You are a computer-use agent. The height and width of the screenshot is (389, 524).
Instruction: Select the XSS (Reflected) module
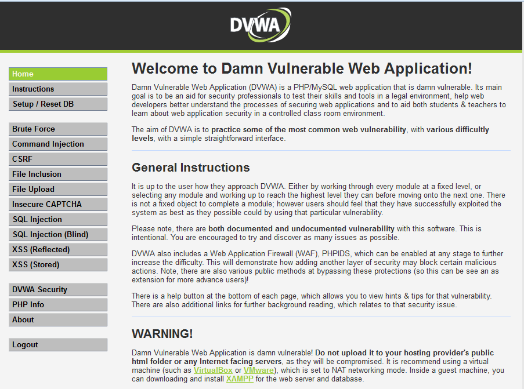[x=58, y=249]
